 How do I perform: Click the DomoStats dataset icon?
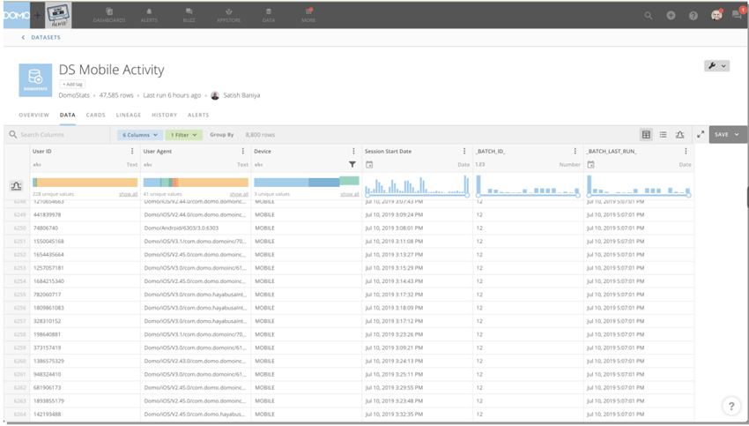[x=35, y=80]
